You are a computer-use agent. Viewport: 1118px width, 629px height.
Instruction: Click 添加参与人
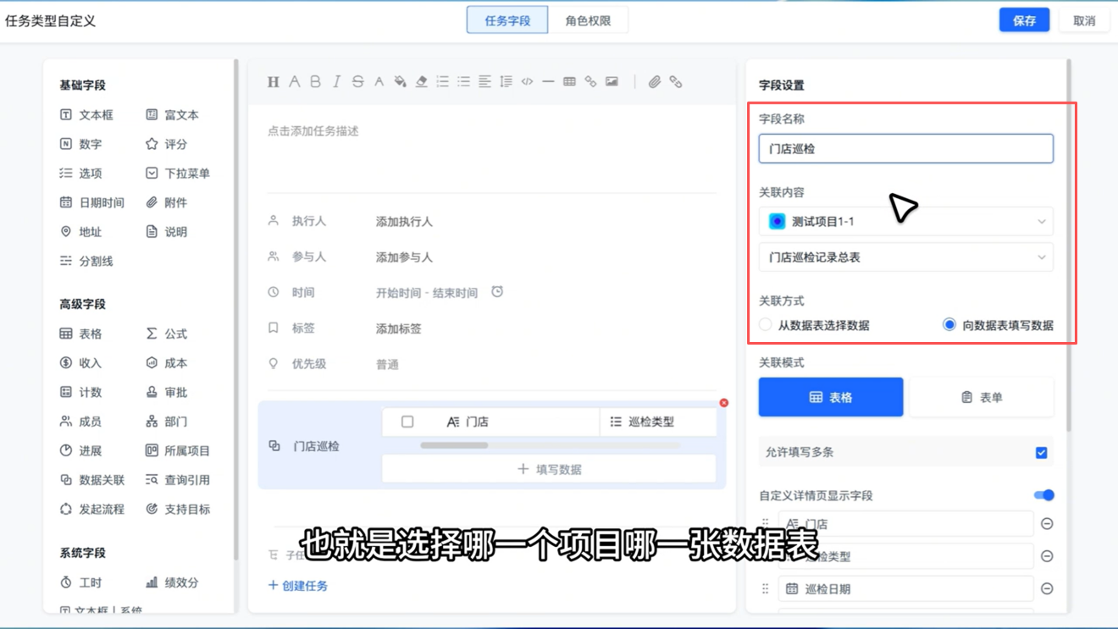pos(404,257)
